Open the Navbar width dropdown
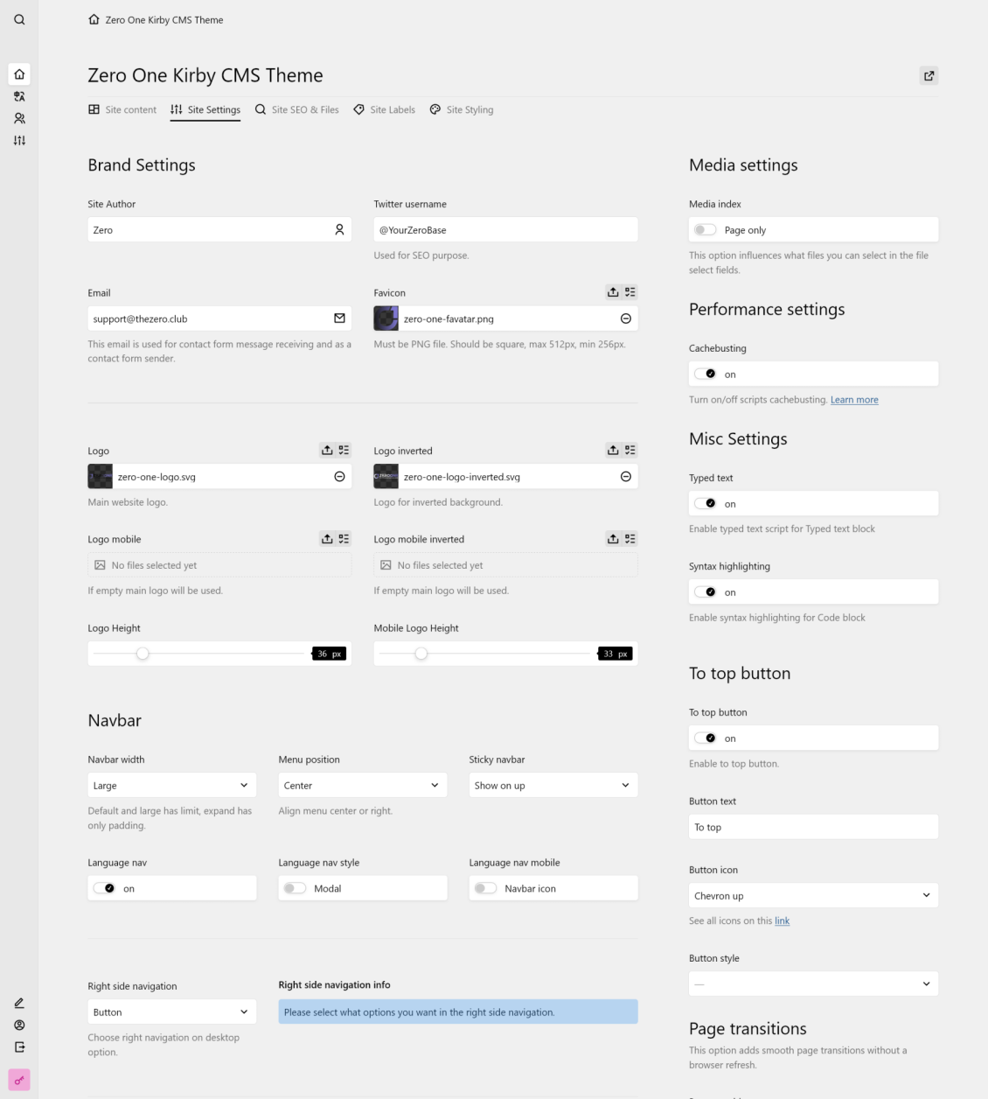The width and height of the screenshot is (988, 1099). tap(171, 785)
